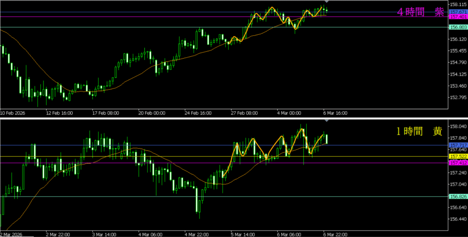Click the "4 Mar 22:00" time axis label
The width and height of the screenshot is (468, 237).
click(x=196, y=234)
